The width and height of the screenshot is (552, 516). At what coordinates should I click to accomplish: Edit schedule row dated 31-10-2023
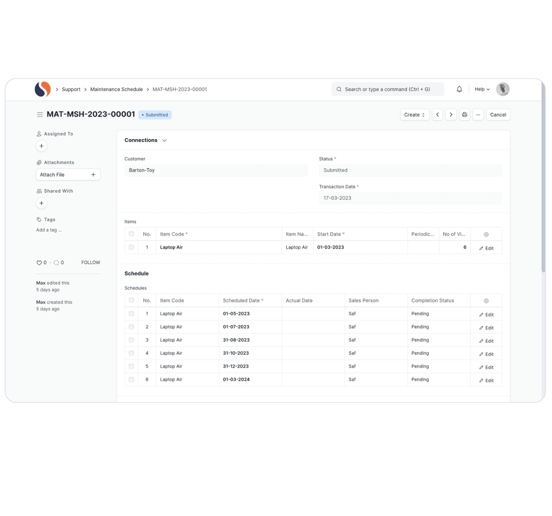[486, 354]
